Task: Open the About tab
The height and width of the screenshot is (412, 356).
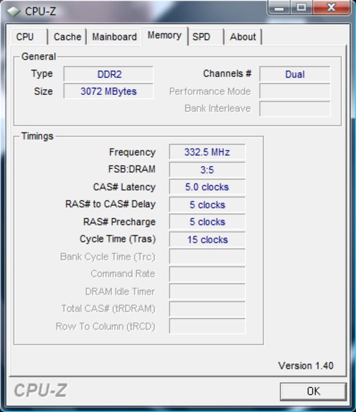Action: coord(243,37)
